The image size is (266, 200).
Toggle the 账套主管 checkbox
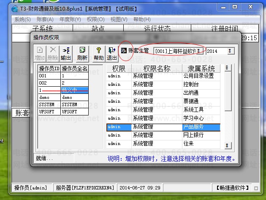tap(124, 50)
